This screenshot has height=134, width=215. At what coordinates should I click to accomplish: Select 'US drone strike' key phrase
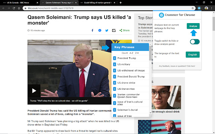coord(126,83)
